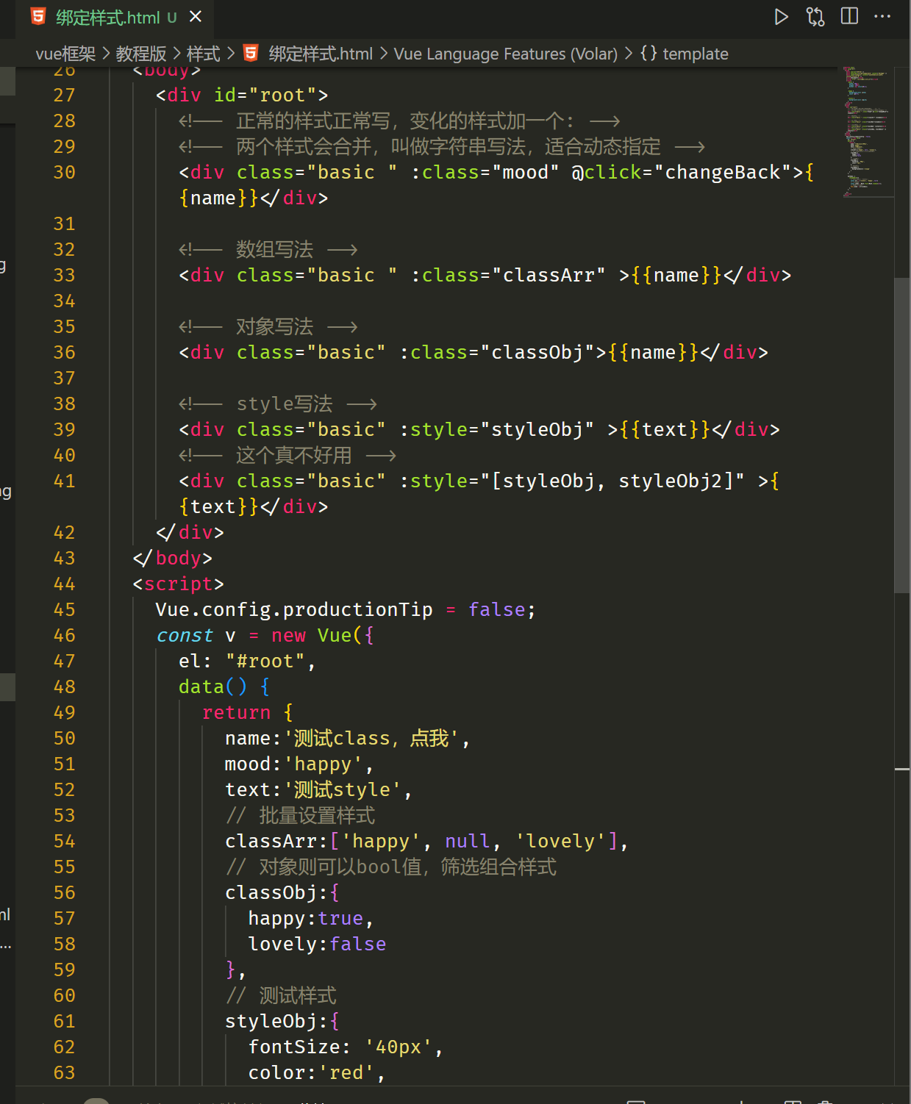Close the 绑定样式.html tab
The height and width of the screenshot is (1104, 911).
coord(195,16)
